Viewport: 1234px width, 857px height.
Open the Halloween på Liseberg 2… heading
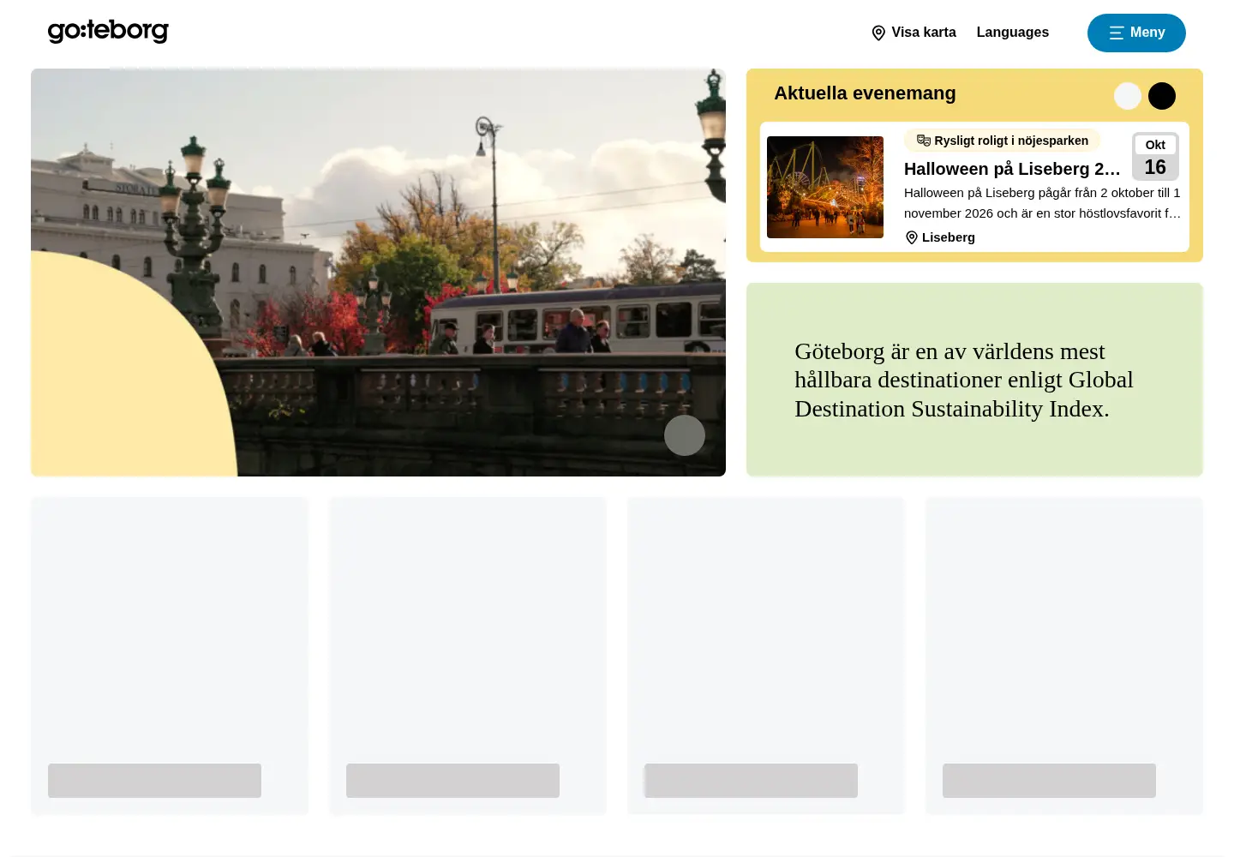[1012, 169]
